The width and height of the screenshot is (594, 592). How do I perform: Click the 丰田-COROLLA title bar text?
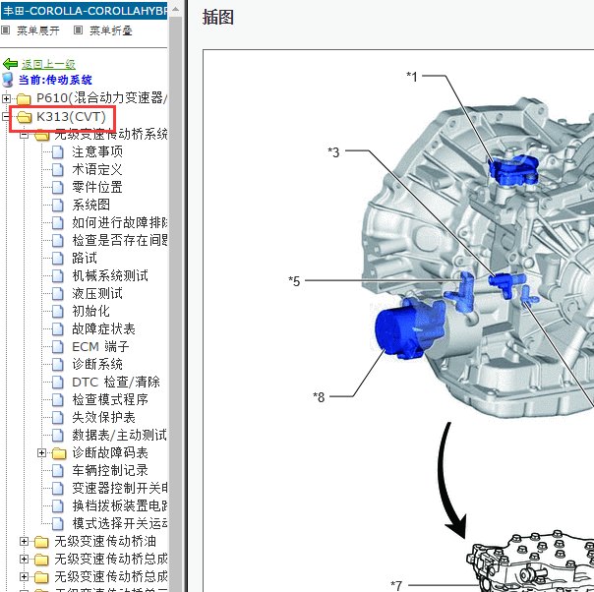click(x=85, y=11)
